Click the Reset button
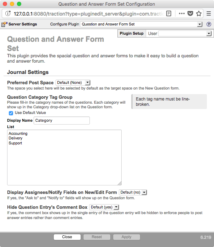214x247 pixels. (97, 237)
